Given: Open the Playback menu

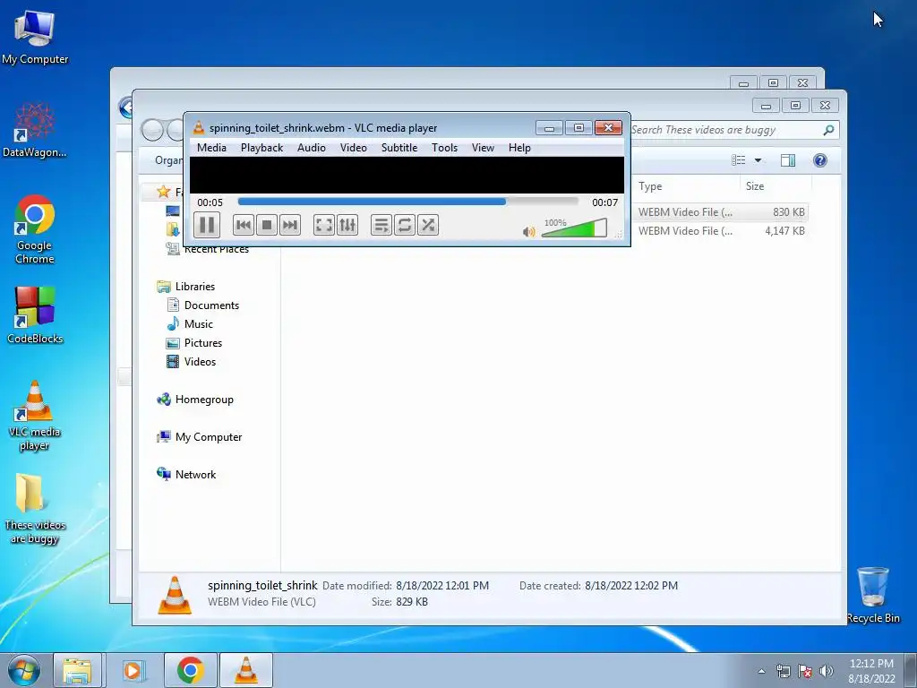Looking at the screenshot, I should point(262,148).
